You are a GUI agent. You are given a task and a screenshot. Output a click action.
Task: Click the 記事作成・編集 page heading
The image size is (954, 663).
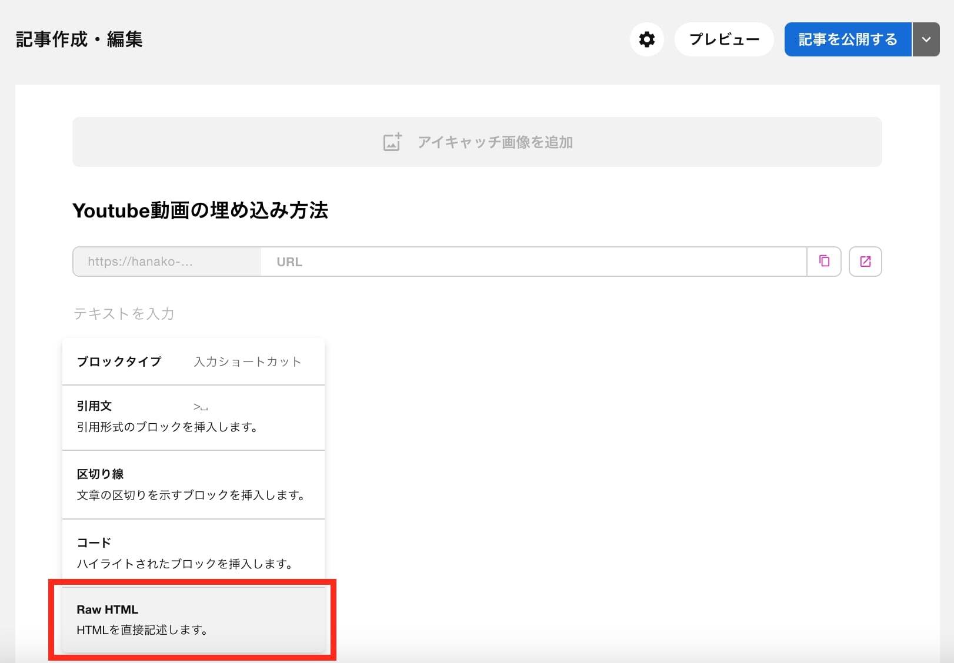coord(79,39)
